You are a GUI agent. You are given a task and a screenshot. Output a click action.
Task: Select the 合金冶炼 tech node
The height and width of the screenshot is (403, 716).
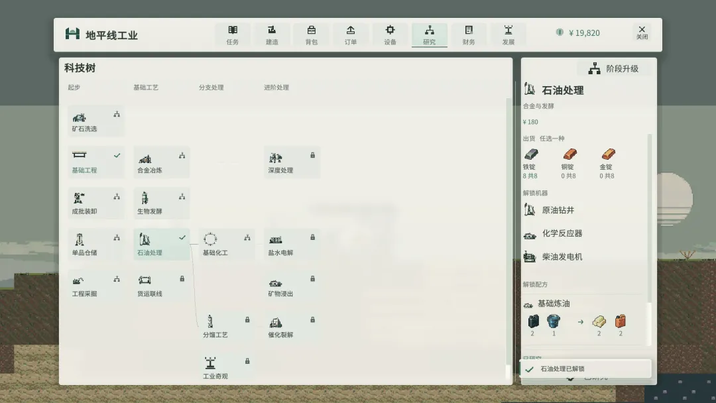click(x=162, y=162)
